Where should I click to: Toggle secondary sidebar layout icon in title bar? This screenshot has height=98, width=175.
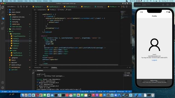(x=127, y=4)
